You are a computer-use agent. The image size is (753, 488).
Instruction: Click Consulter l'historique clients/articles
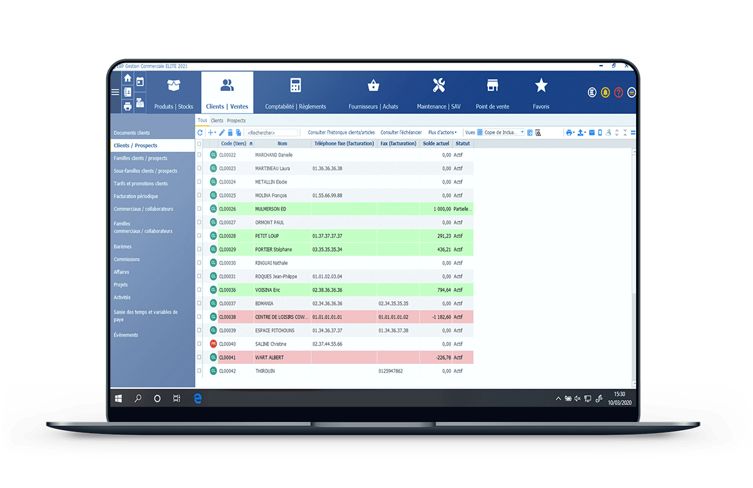341,133
